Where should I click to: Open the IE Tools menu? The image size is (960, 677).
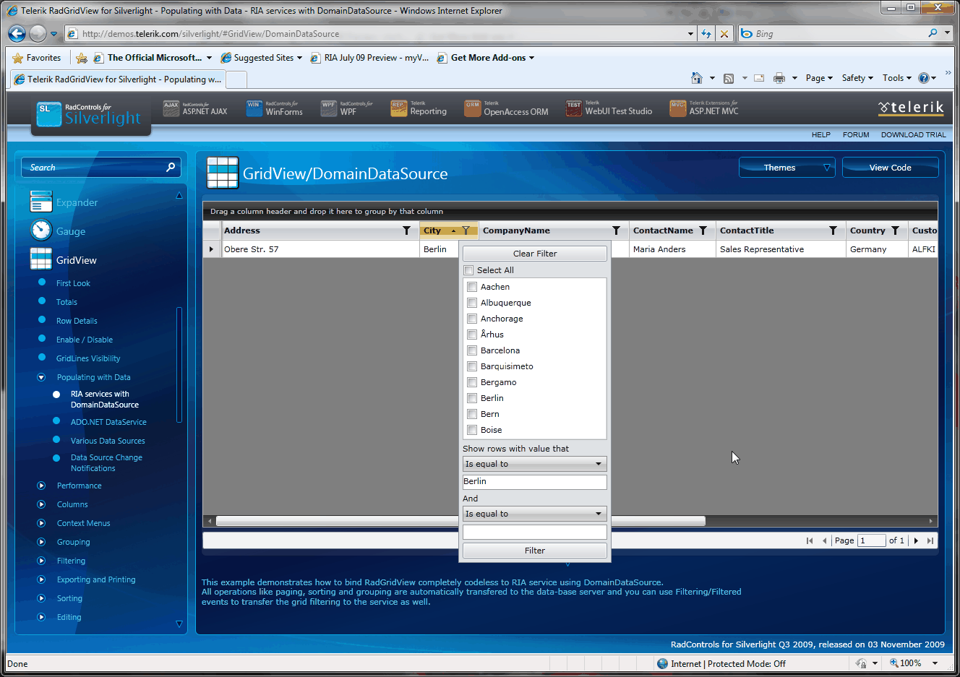[897, 78]
